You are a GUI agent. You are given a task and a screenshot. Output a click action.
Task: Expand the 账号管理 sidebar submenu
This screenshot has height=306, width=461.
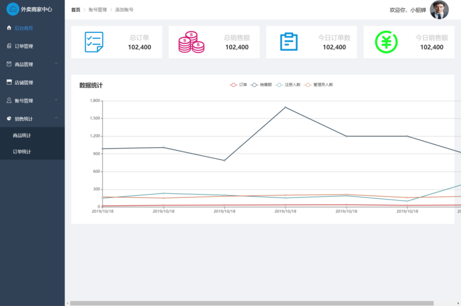click(x=56, y=100)
